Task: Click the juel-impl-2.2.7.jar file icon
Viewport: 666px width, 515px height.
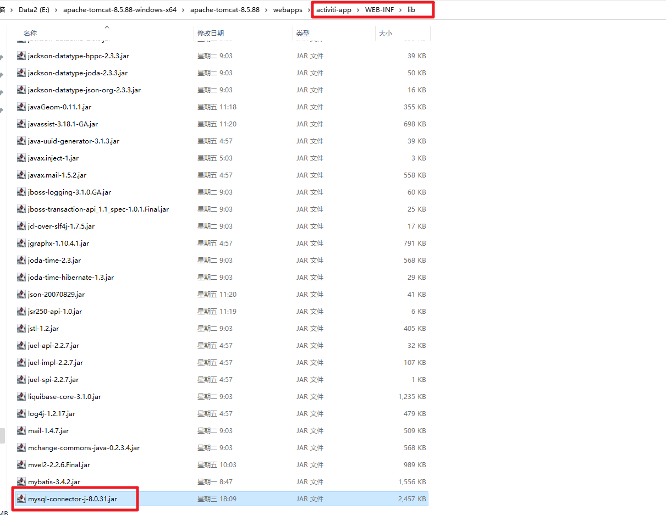Action: click(x=21, y=363)
